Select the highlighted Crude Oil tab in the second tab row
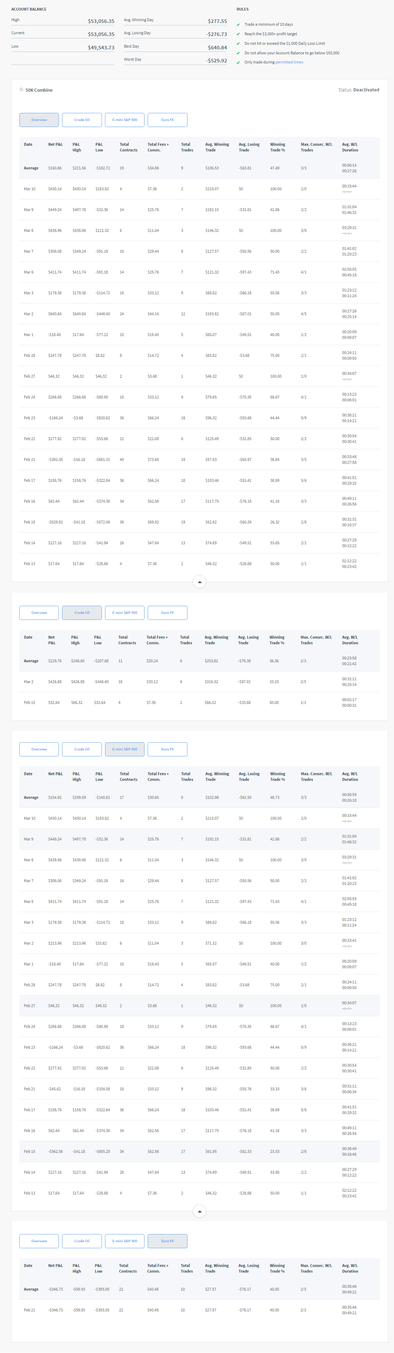Screen dimensions: 394x1353 click(x=82, y=612)
